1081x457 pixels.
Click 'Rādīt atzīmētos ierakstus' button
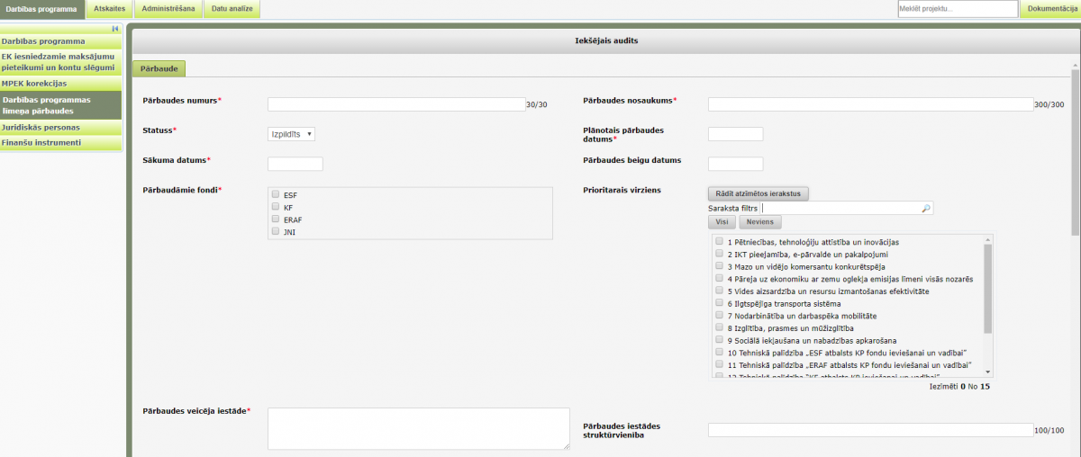point(759,193)
